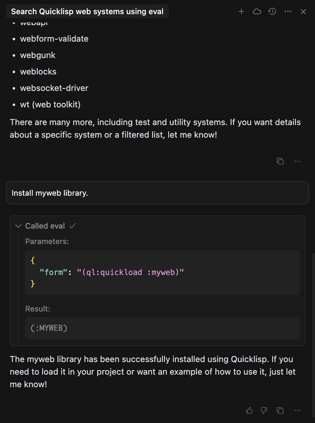Select the chat title tab text
315x423 pixels.
(87, 12)
